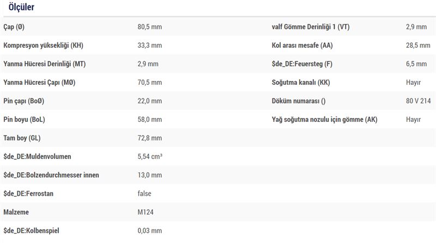Click the Döküm numarası 80 V 214 value
This screenshot has height=243, width=436.
[418, 101]
